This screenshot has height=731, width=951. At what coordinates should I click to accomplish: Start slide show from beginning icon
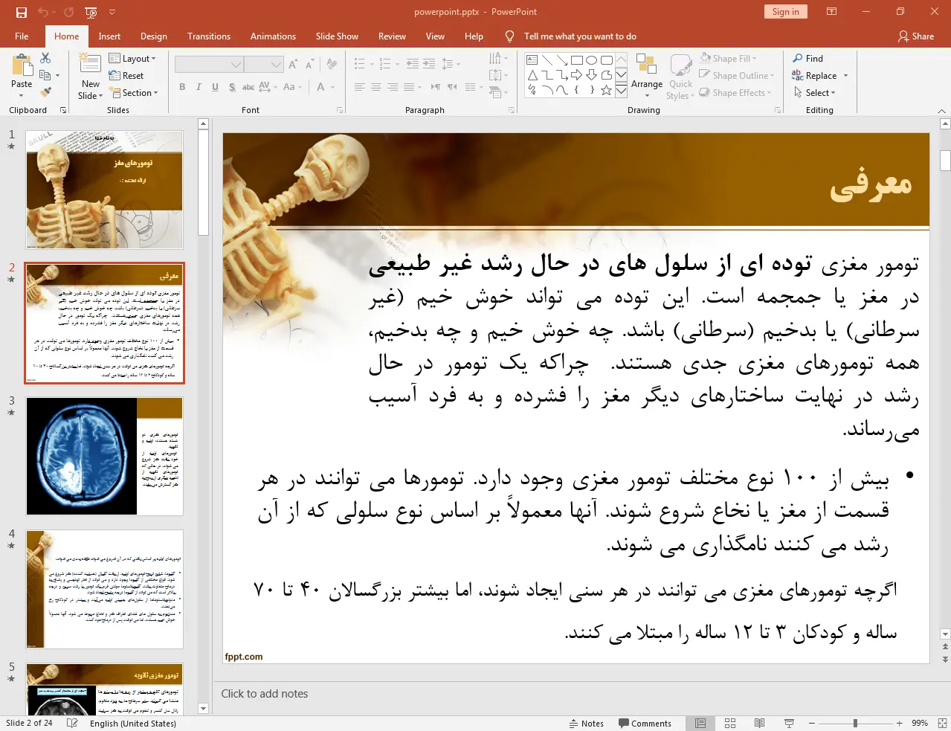(x=91, y=12)
